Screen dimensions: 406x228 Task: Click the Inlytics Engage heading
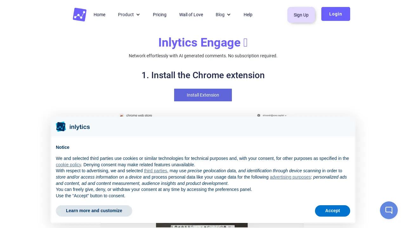tap(203, 42)
